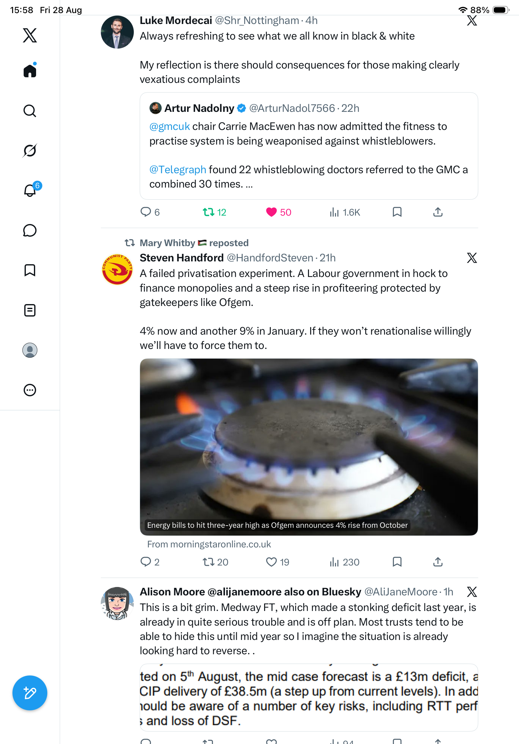Open Grok menu on Alison Moore's post
Image resolution: width=519 pixels, height=744 pixels.
[472, 592]
